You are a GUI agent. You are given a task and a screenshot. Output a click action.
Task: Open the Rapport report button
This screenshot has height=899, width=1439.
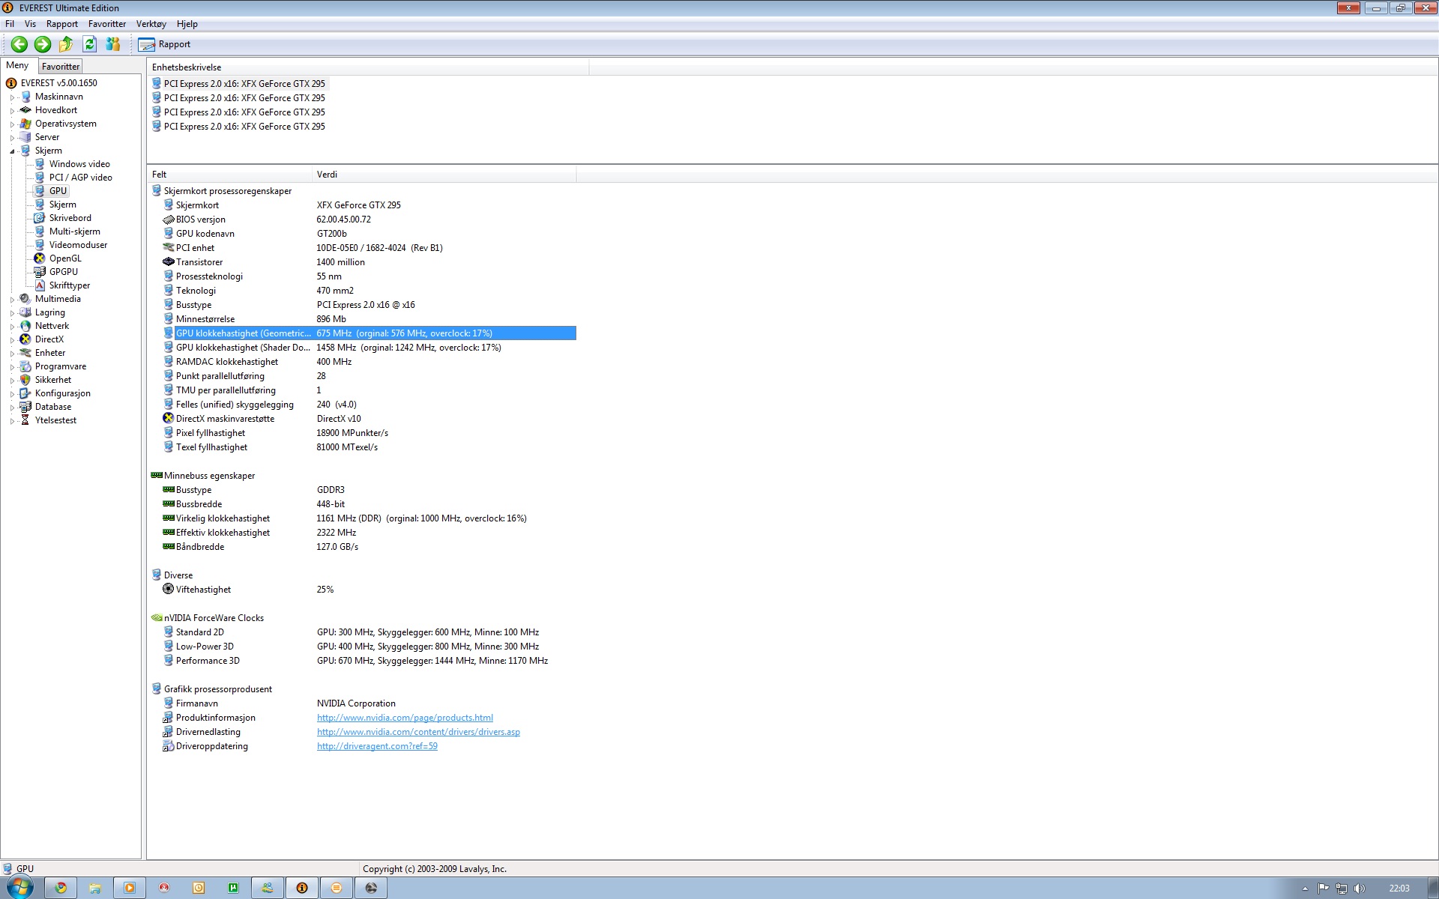[x=165, y=44]
